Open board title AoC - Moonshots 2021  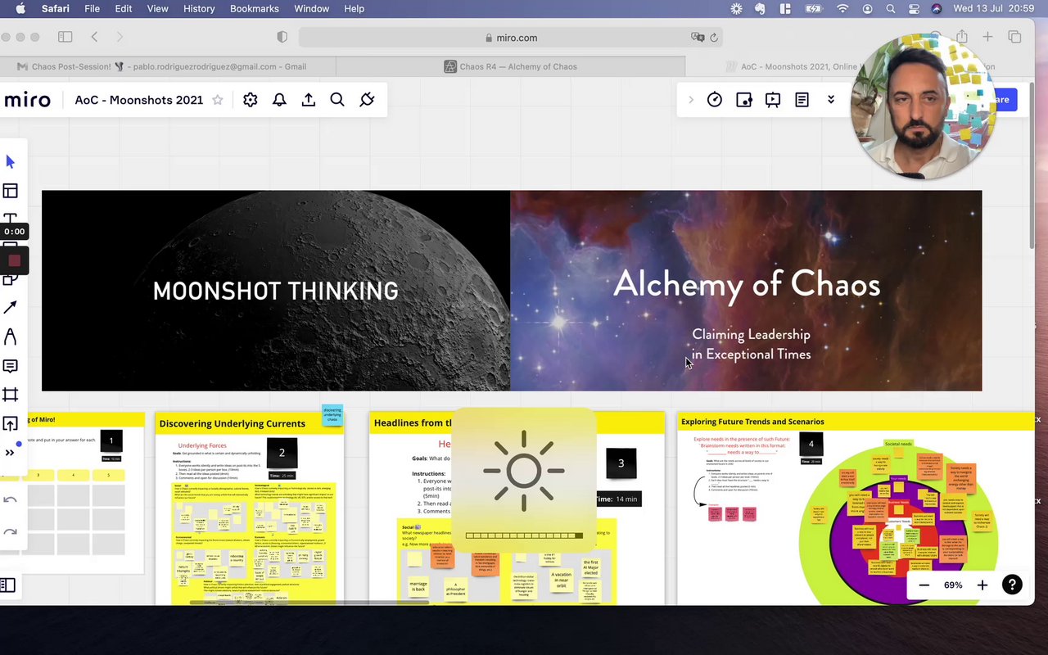point(139,100)
